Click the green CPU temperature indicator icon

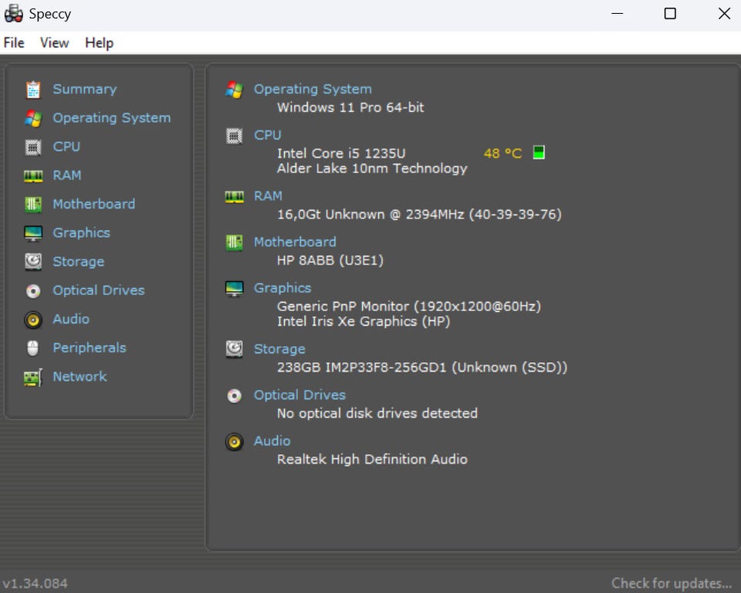click(539, 152)
